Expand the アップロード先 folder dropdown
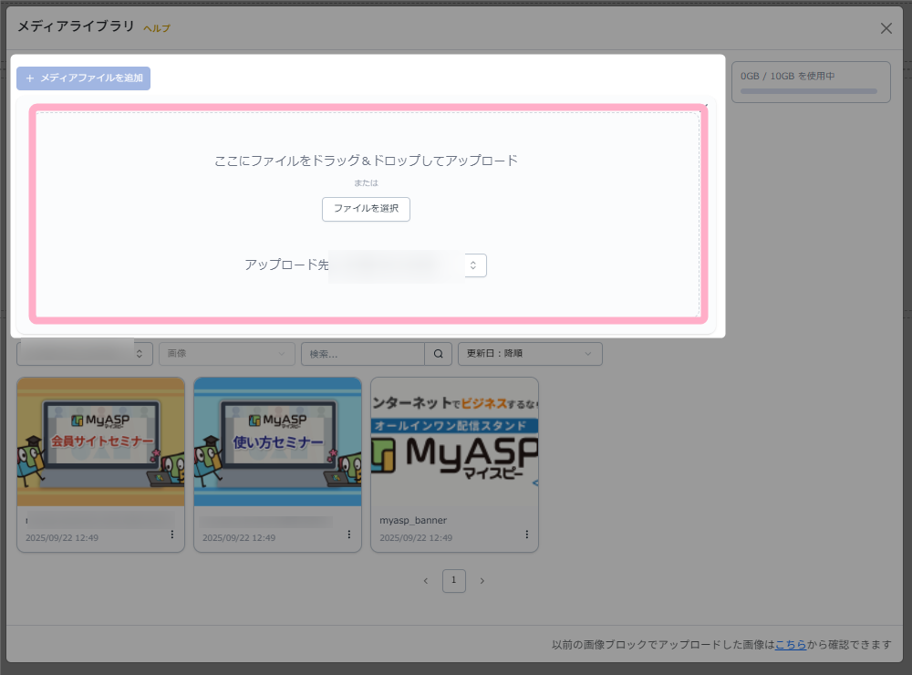The width and height of the screenshot is (912, 675). pyautogui.click(x=474, y=265)
